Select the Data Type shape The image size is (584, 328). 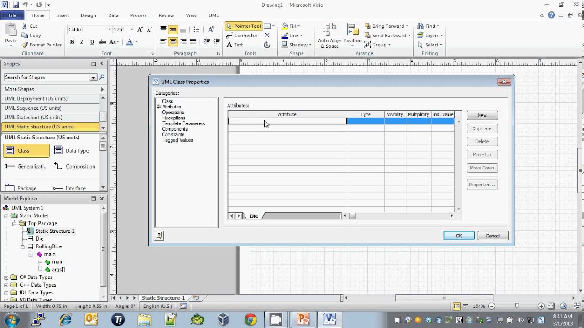71,150
